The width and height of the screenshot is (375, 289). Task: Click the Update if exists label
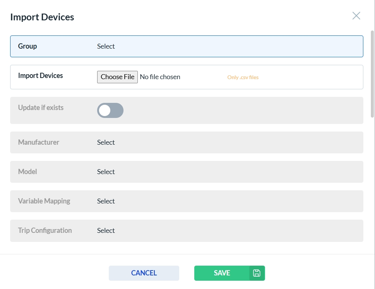41,108
